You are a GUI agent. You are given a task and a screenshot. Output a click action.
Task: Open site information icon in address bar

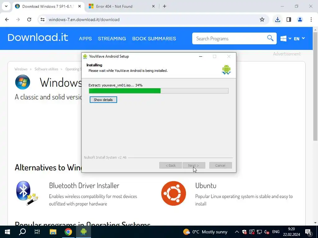click(x=43, y=20)
